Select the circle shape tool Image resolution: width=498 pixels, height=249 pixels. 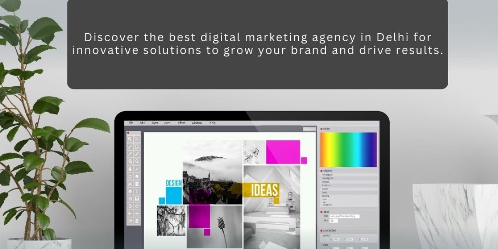tap(137, 206)
